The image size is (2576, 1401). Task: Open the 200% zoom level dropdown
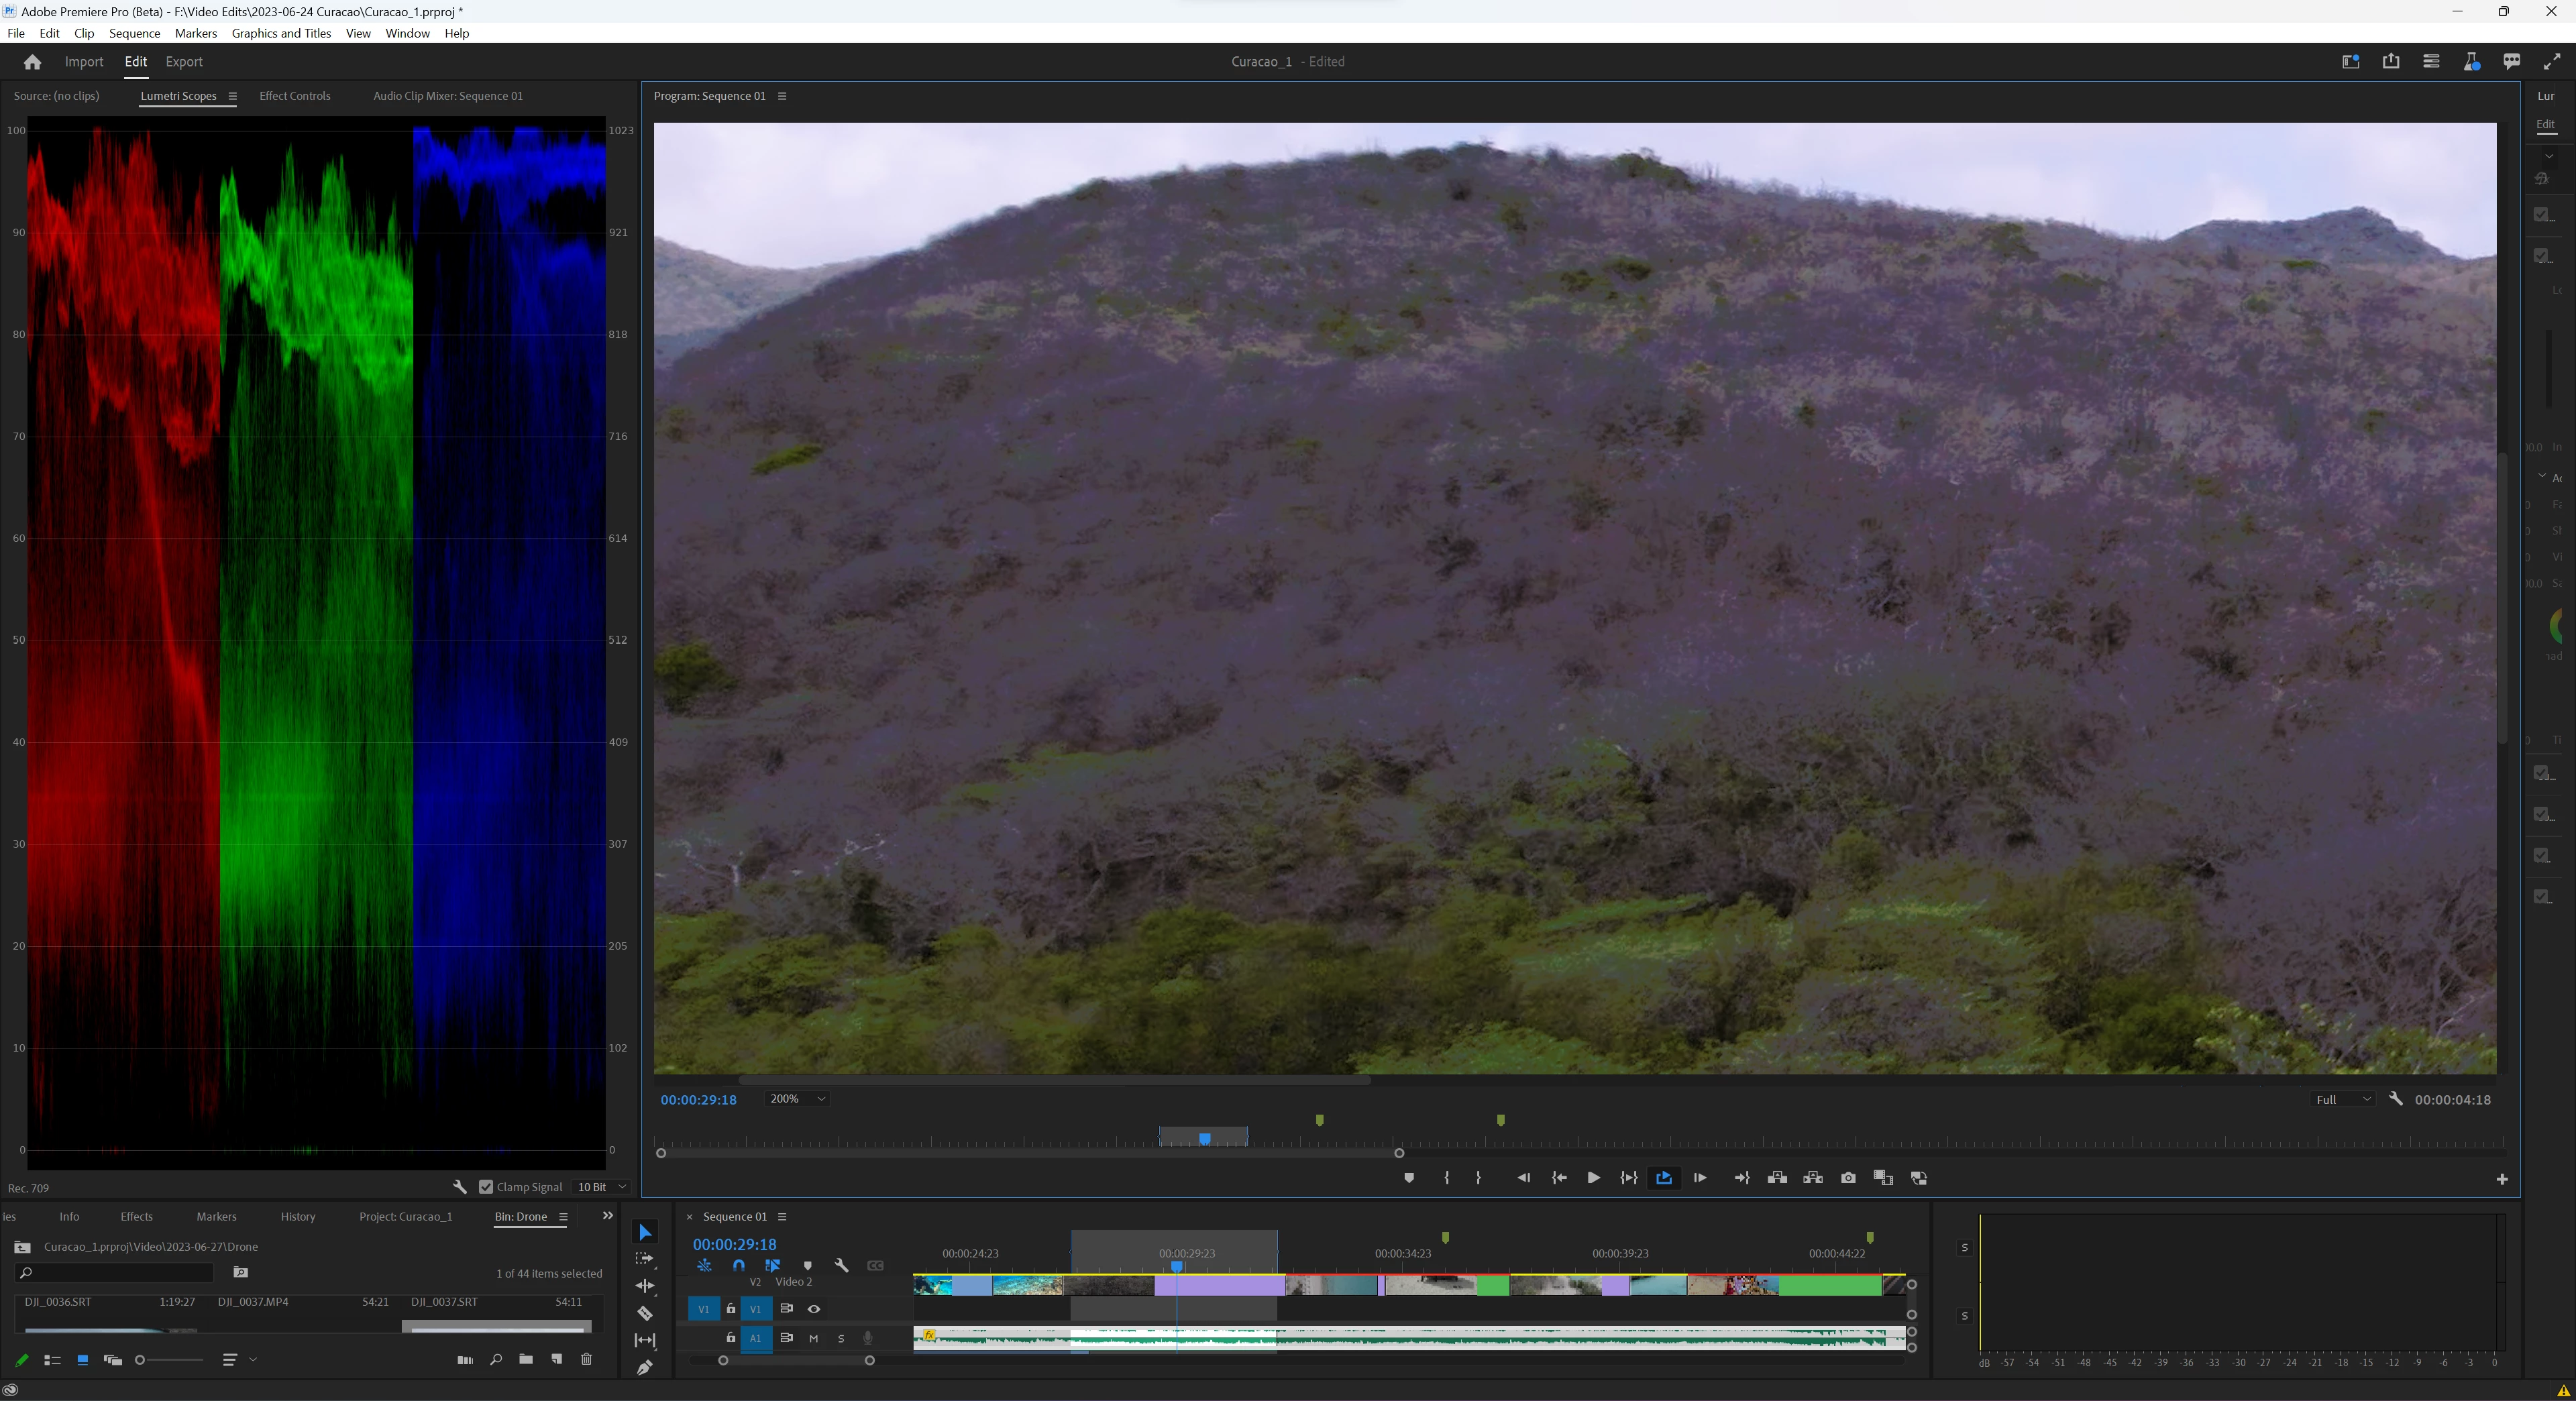coord(797,1099)
